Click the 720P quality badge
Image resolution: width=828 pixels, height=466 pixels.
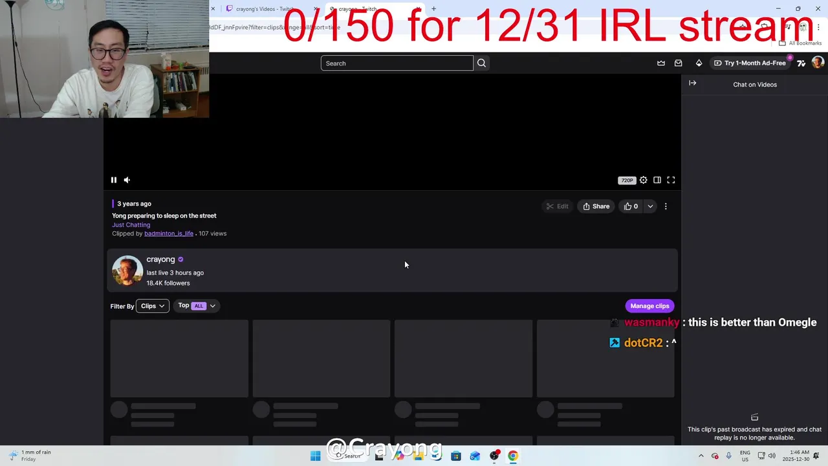coord(627,181)
